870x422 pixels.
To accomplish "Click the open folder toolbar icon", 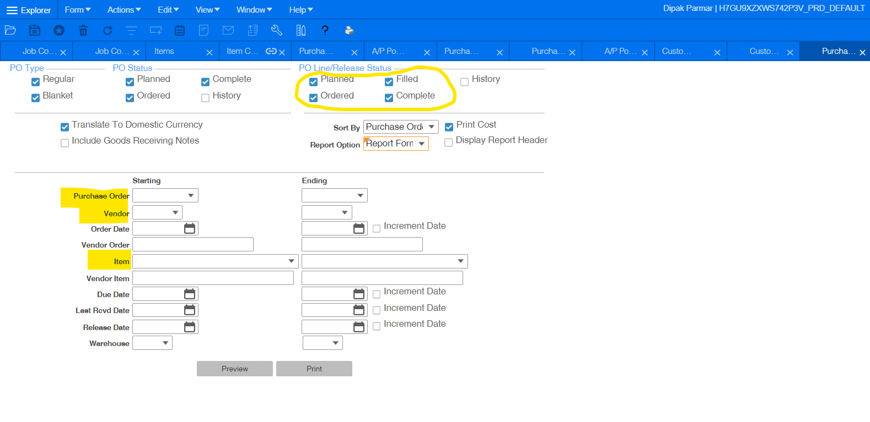I will pos(10,30).
